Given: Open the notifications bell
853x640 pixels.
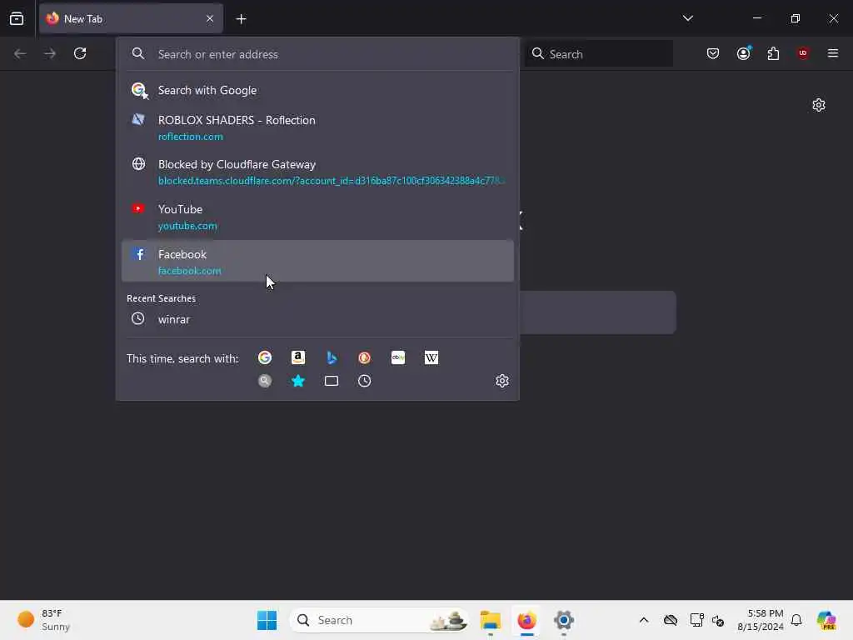Looking at the screenshot, I should [796, 620].
